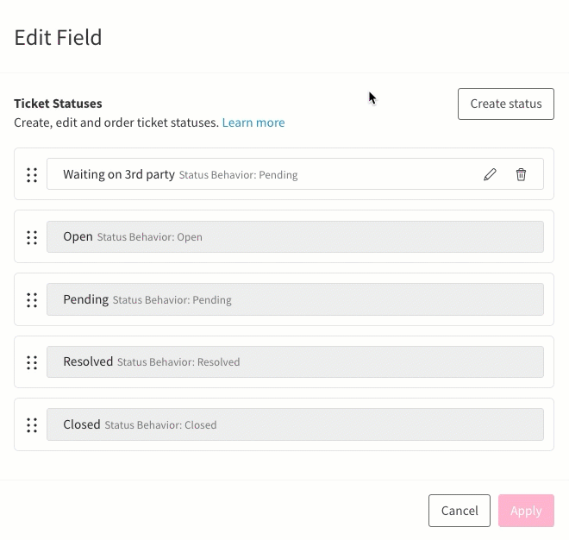Image resolution: width=569 pixels, height=540 pixels.
Task: Click the drag handle beside Resolved status
Action: tap(32, 362)
